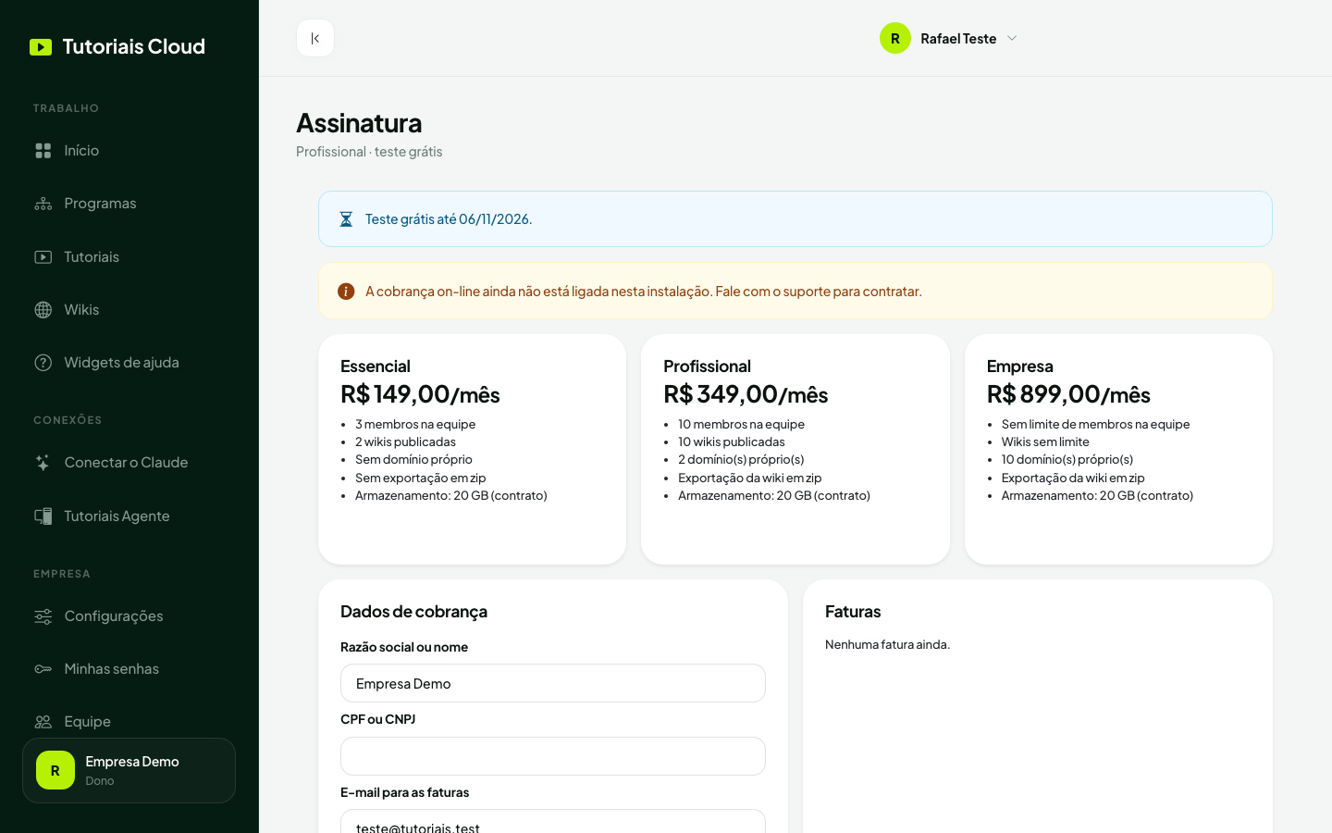Expand the Rafael Teste user menu chevron
1332x833 pixels.
pos(1012,38)
